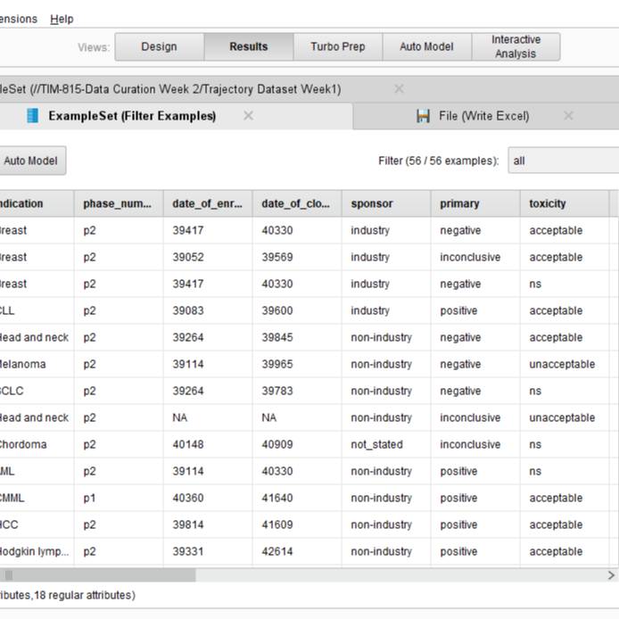Switch to the Results view
This screenshot has height=619, width=619.
pyautogui.click(x=249, y=46)
